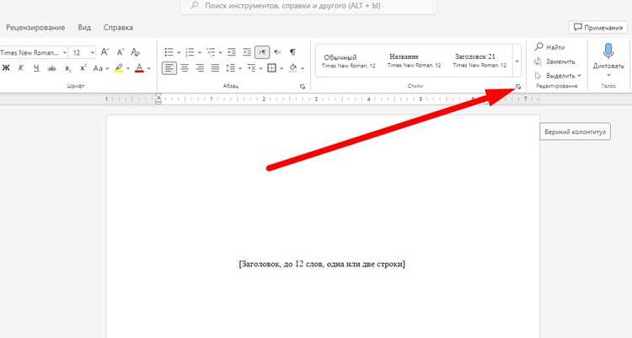The height and width of the screenshot is (338, 632).
Task: Toggle subscript x₂ formatting
Action: 68,68
